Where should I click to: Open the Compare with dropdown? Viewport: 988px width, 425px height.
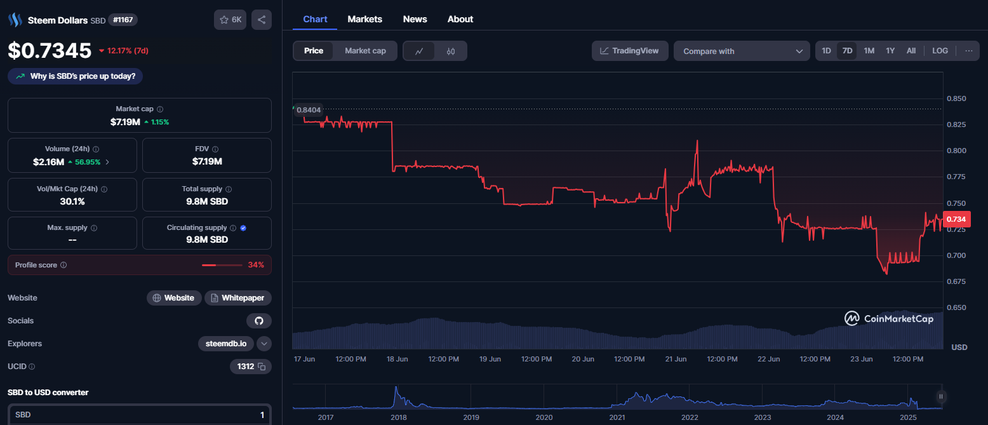pyautogui.click(x=742, y=51)
